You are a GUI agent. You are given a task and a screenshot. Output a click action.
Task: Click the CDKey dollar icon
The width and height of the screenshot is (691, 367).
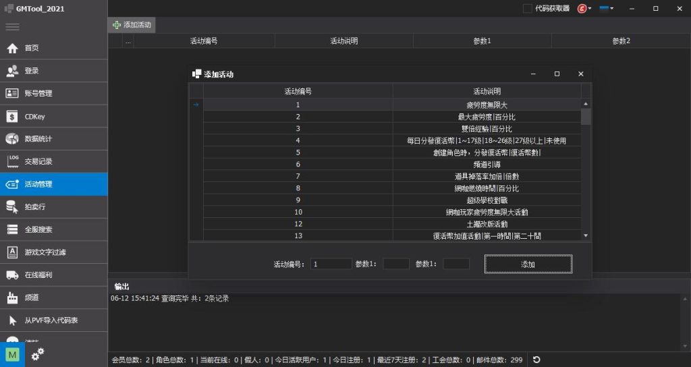point(12,116)
